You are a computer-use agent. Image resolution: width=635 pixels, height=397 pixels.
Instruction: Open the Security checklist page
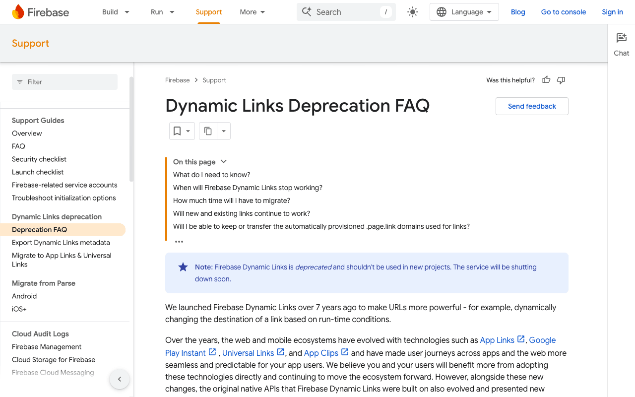(39, 159)
